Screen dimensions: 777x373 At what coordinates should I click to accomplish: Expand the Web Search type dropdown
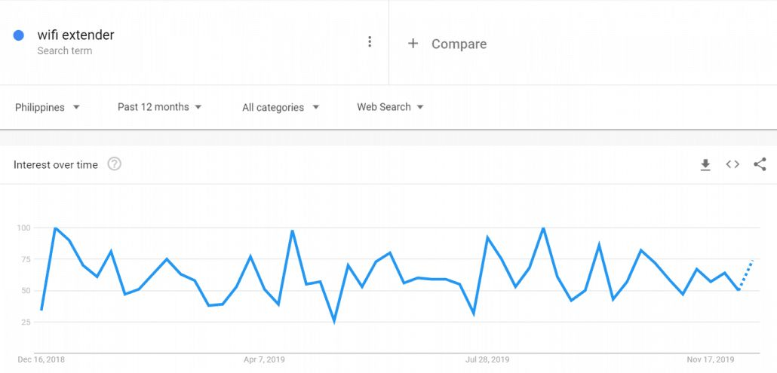click(390, 107)
